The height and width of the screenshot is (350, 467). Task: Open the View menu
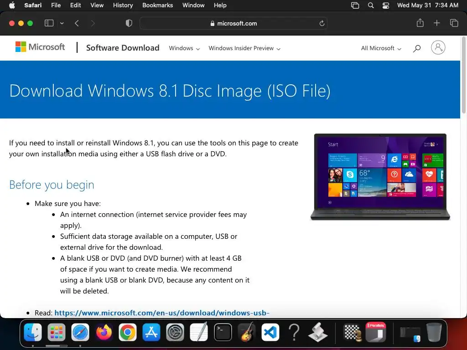pyautogui.click(x=97, y=5)
